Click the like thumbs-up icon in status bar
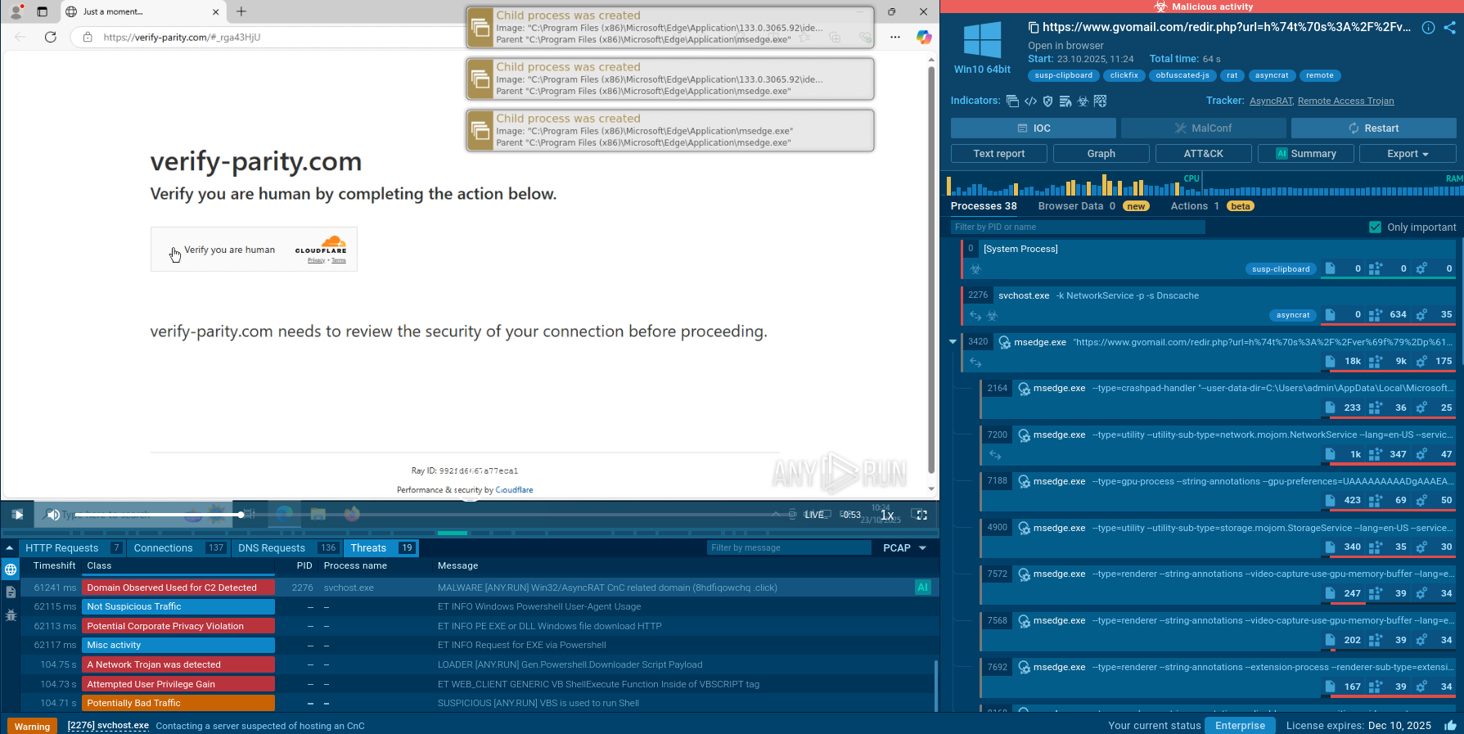This screenshot has width=1464, height=734. (1450, 725)
